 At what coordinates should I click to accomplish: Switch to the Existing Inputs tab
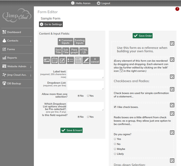point(80,42)
